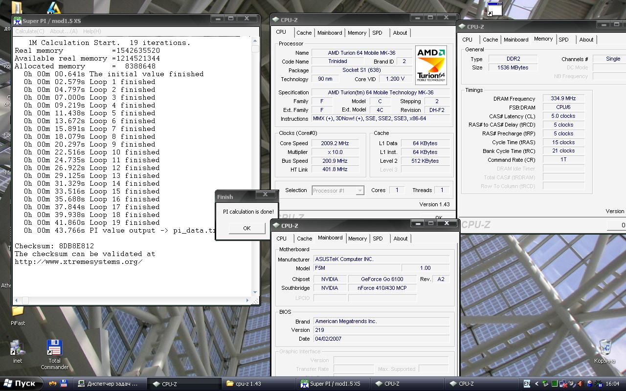Click the DRAM Frequency value 334.9 MHz

click(563, 98)
